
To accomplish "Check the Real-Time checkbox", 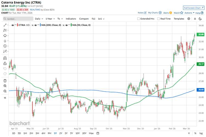I will [x=158, y=19].
